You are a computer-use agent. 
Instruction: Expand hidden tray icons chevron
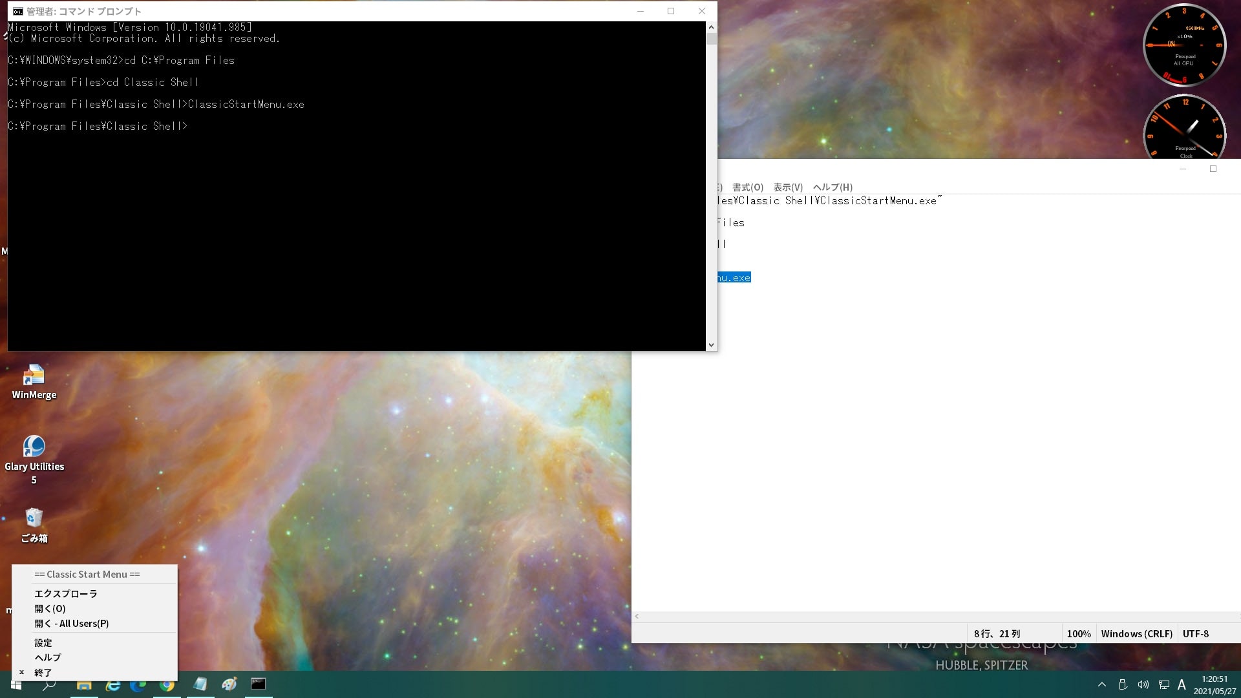[x=1102, y=684]
